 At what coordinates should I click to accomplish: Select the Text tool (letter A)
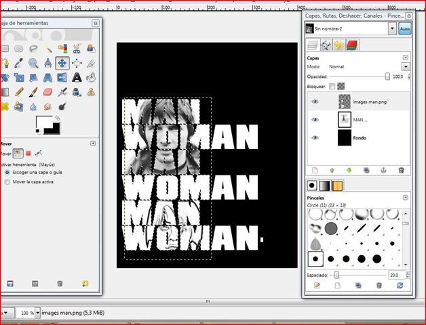click(x=77, y=77)
